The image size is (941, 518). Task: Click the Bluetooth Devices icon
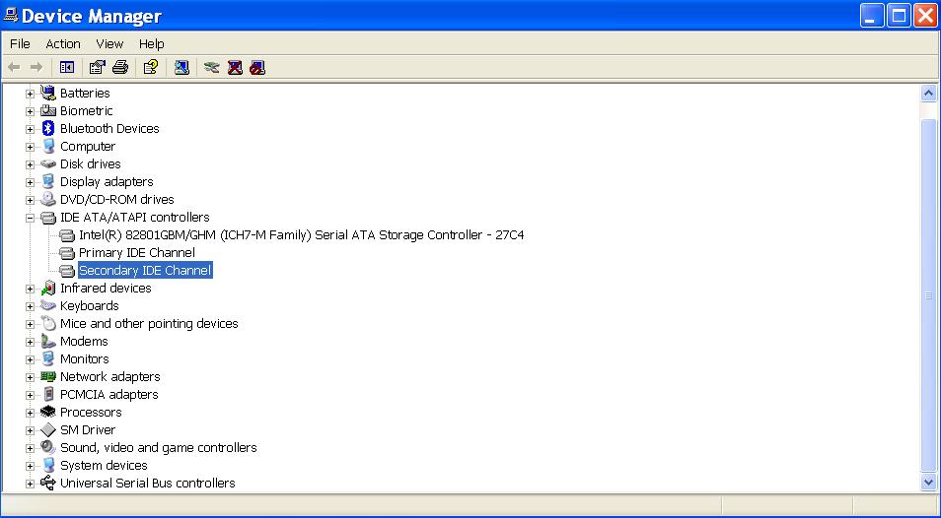pyautogui.click(x=48, y=128)
